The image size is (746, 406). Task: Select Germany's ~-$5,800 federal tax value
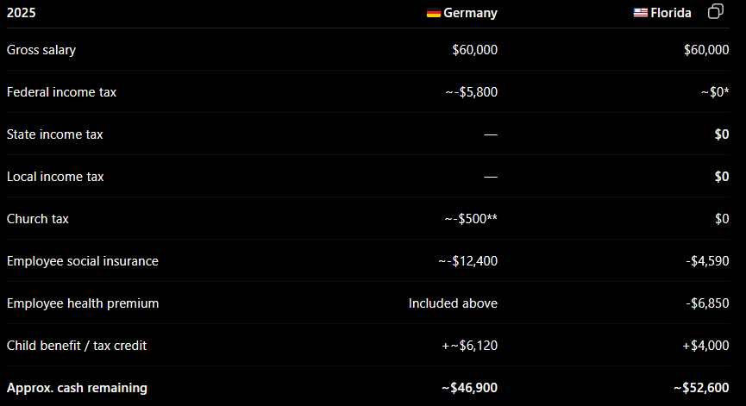pos(471,92)
